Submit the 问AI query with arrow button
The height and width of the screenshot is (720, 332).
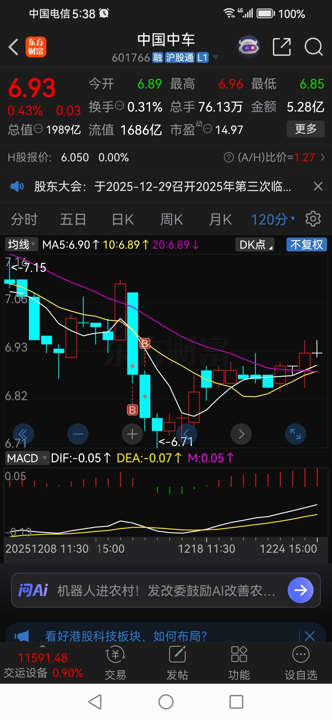[x=301, y=590]
